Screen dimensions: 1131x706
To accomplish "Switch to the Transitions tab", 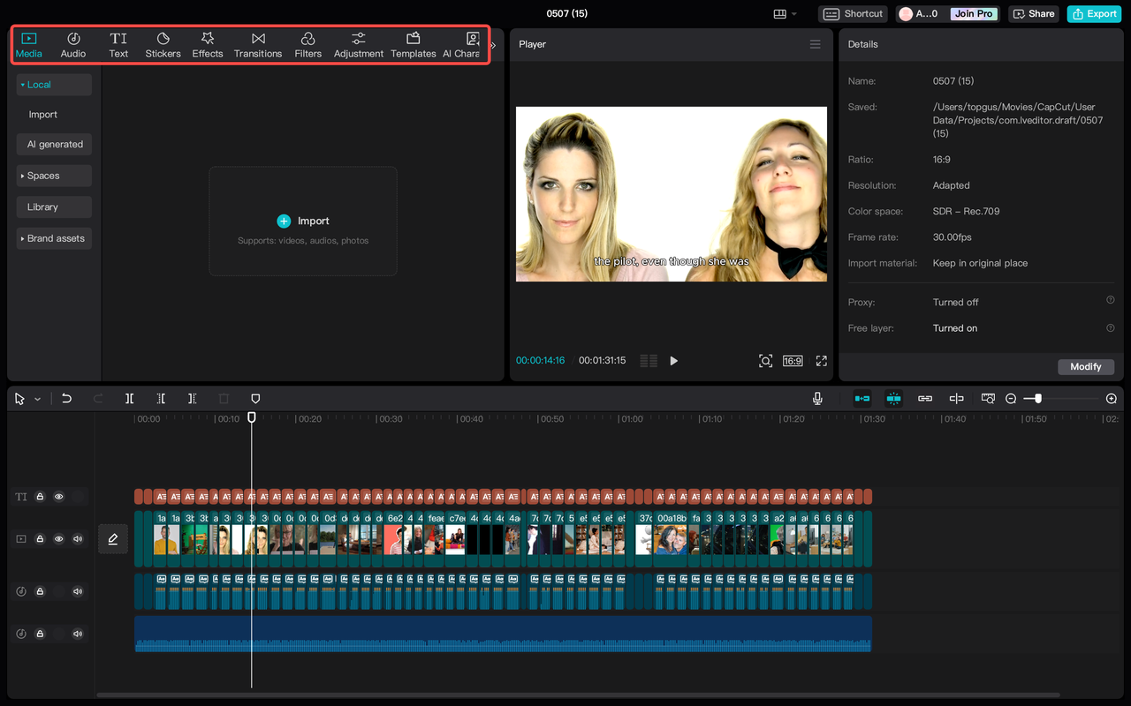I will [x=257, y=44].
